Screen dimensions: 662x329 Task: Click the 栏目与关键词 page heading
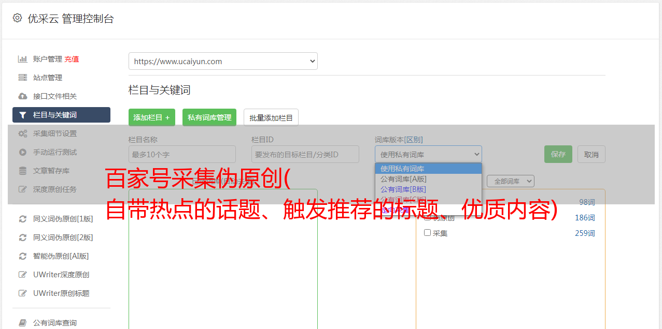click(160, 90)
